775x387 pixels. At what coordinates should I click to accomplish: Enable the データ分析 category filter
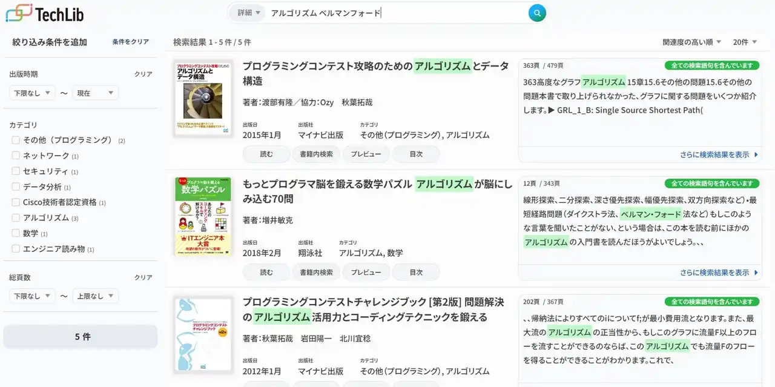pyautogui.click(x=16, y=187)
